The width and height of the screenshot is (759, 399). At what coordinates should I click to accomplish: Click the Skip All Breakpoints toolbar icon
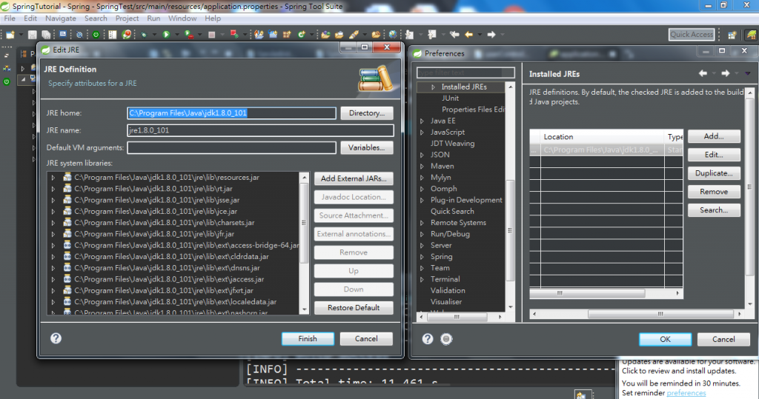pyautogui.click(x=79, y=34)
